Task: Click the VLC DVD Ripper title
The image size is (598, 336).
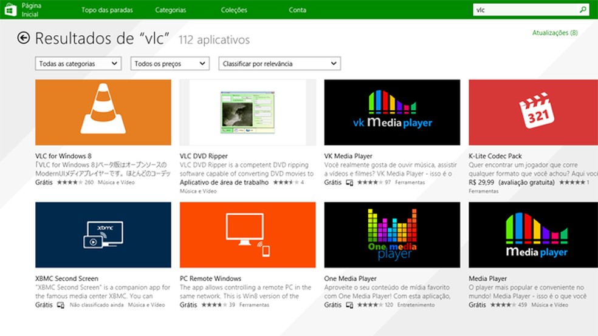Action: (x=204, y=156)
